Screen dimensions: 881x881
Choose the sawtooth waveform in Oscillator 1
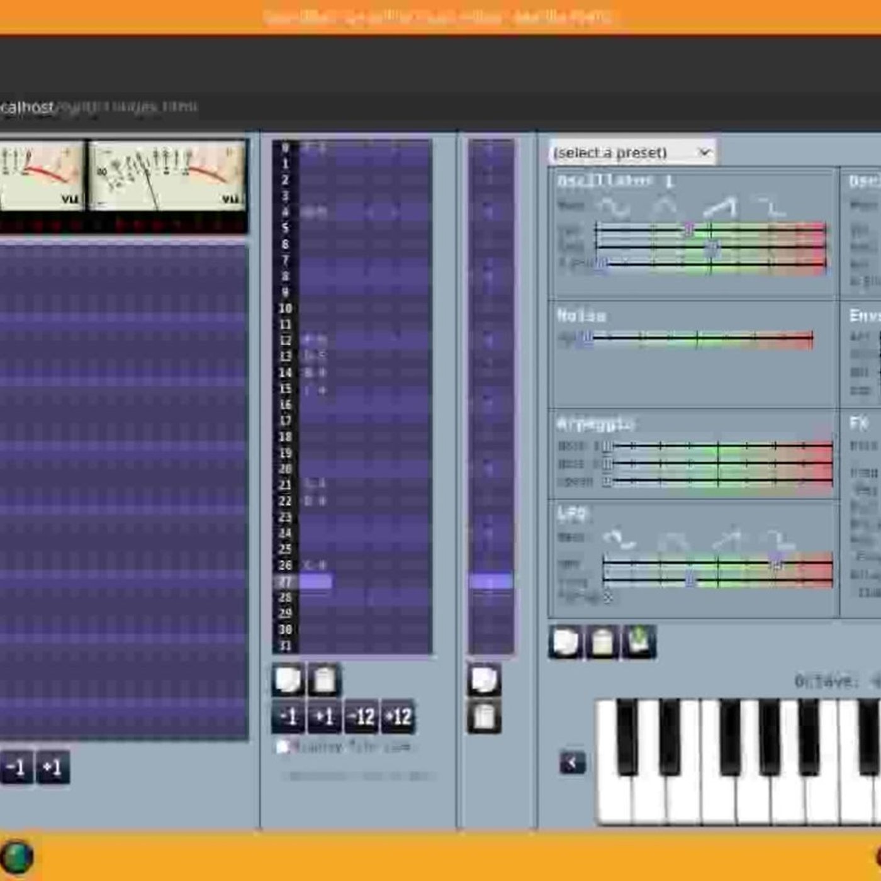coord(720,206)
